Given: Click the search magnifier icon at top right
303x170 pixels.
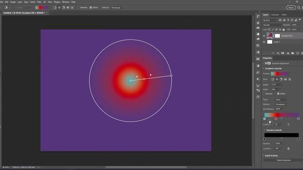Looking at the screenshot, I should pos(299,8).
